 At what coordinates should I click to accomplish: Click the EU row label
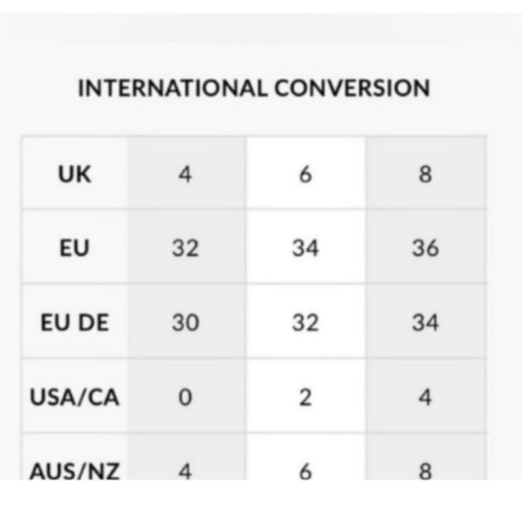coord(75,248)
